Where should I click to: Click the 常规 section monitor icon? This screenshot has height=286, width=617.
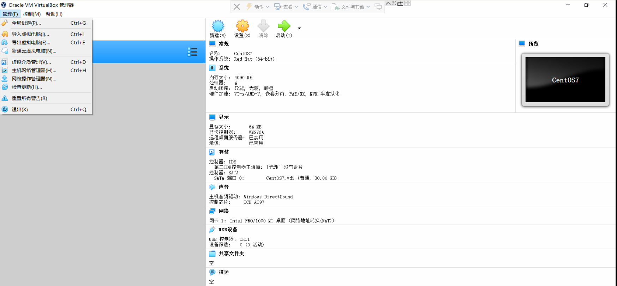pyautogui.click(x=212, y=44)
